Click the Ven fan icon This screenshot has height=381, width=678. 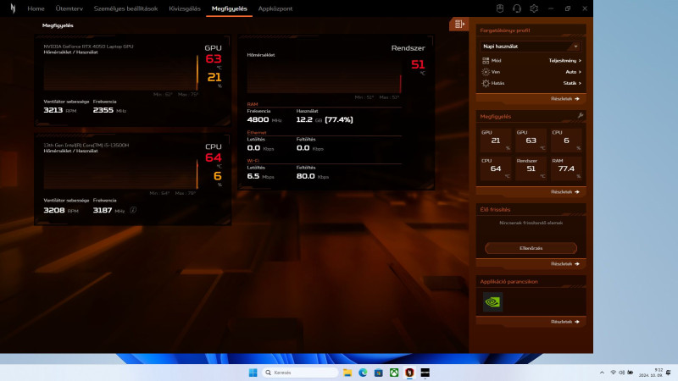[x=486, y=72]
